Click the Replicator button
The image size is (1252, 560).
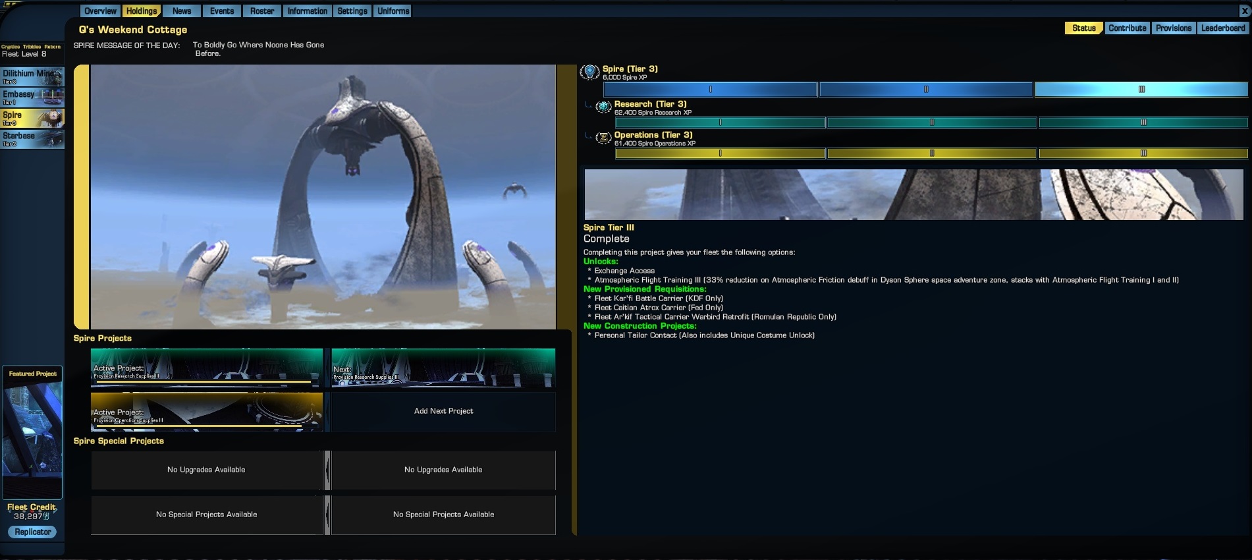(x=32, y=532)
